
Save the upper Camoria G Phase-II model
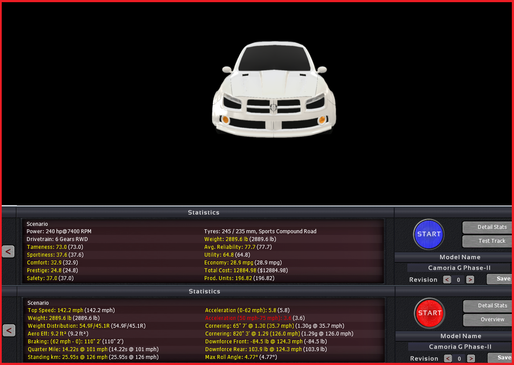pos(500,279)
